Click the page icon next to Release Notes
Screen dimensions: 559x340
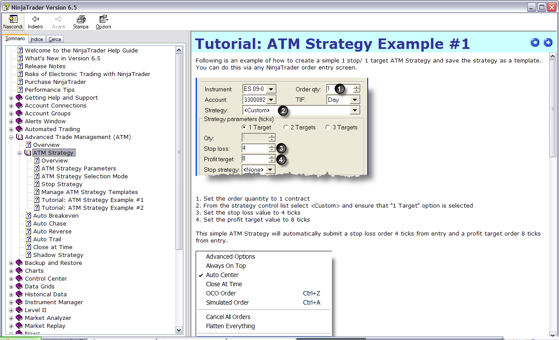click(x=20, y=66)
